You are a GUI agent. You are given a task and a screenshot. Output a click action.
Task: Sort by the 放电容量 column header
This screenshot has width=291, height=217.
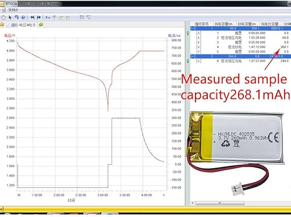coord(248,24)
